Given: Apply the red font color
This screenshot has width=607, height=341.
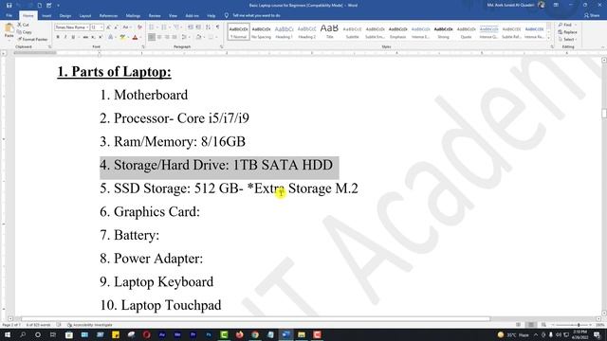Looking at the screenshot, I should (135, 37).
